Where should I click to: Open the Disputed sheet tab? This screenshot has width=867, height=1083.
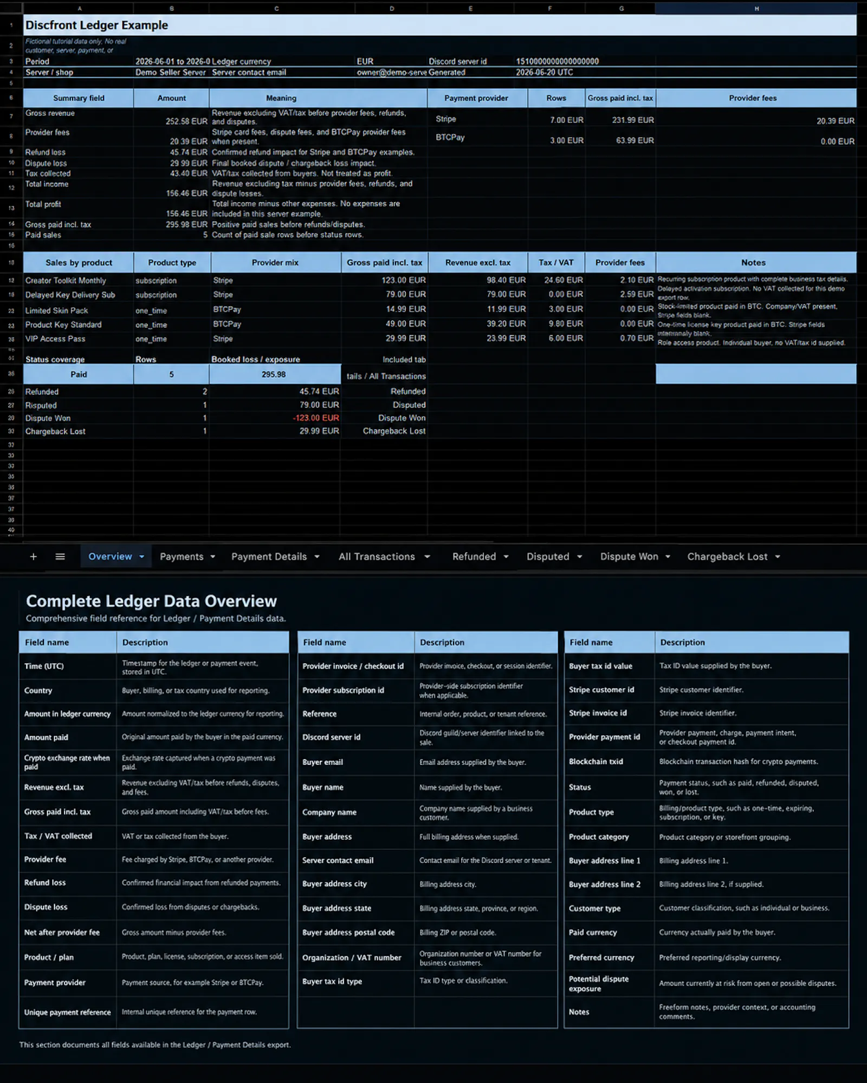click(x=548, y=556)
